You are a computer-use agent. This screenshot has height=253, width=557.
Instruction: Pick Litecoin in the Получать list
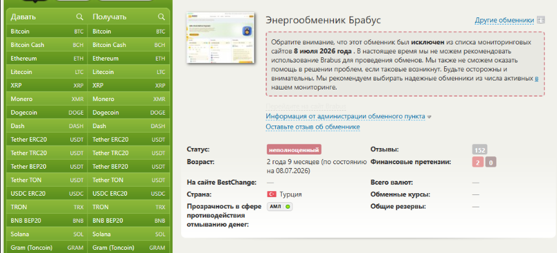(129, 71)
